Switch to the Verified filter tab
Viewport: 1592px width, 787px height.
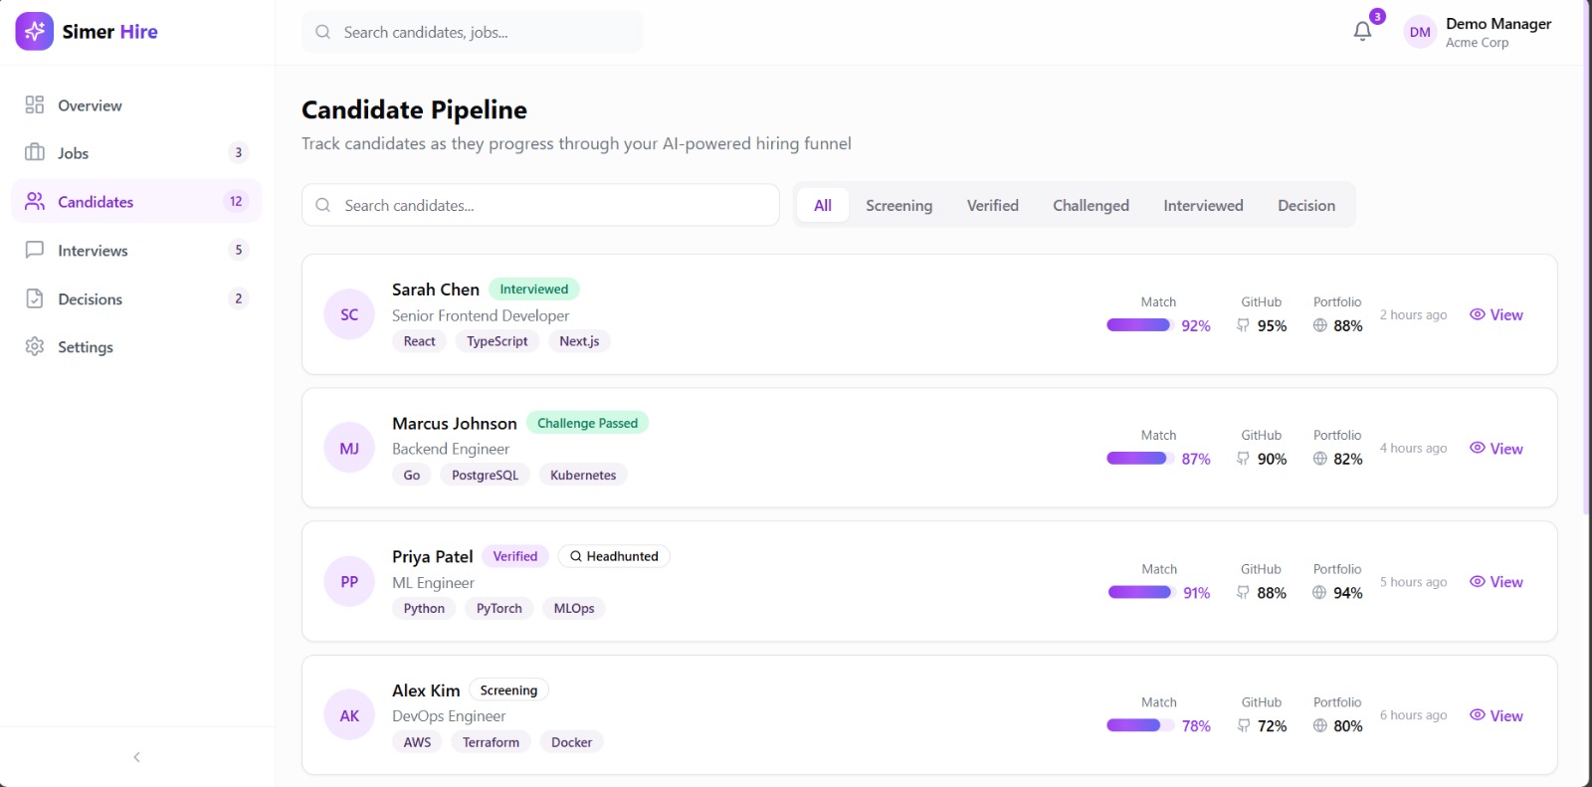[x=992, y=206]
